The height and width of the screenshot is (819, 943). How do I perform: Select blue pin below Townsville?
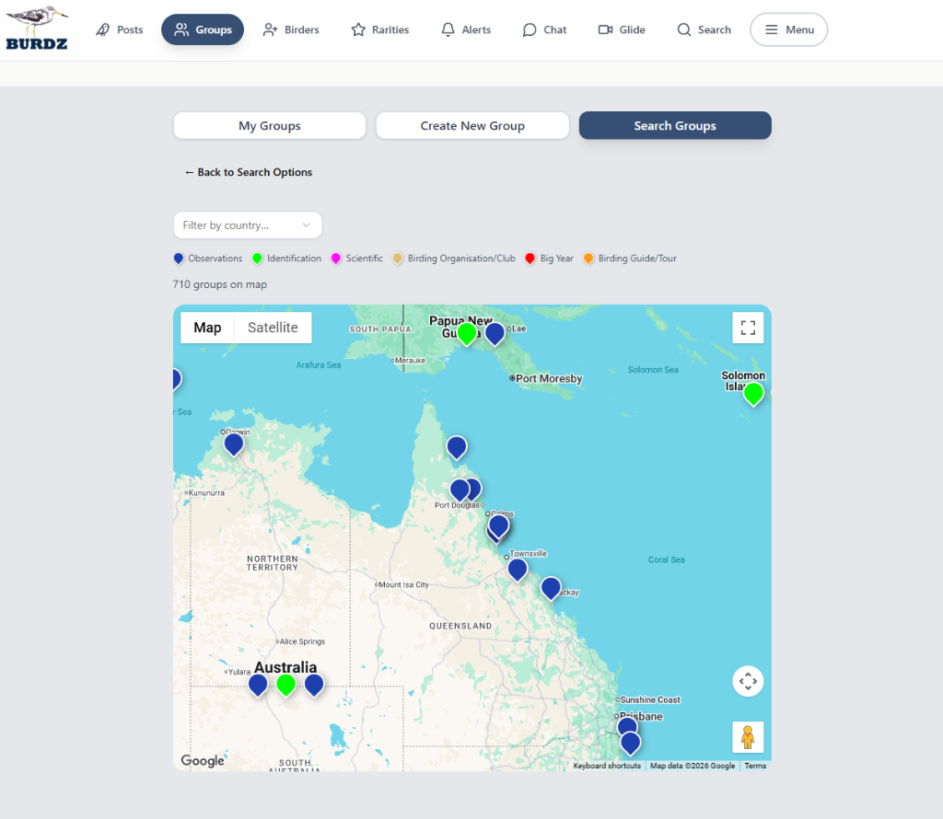coord(518,570)
